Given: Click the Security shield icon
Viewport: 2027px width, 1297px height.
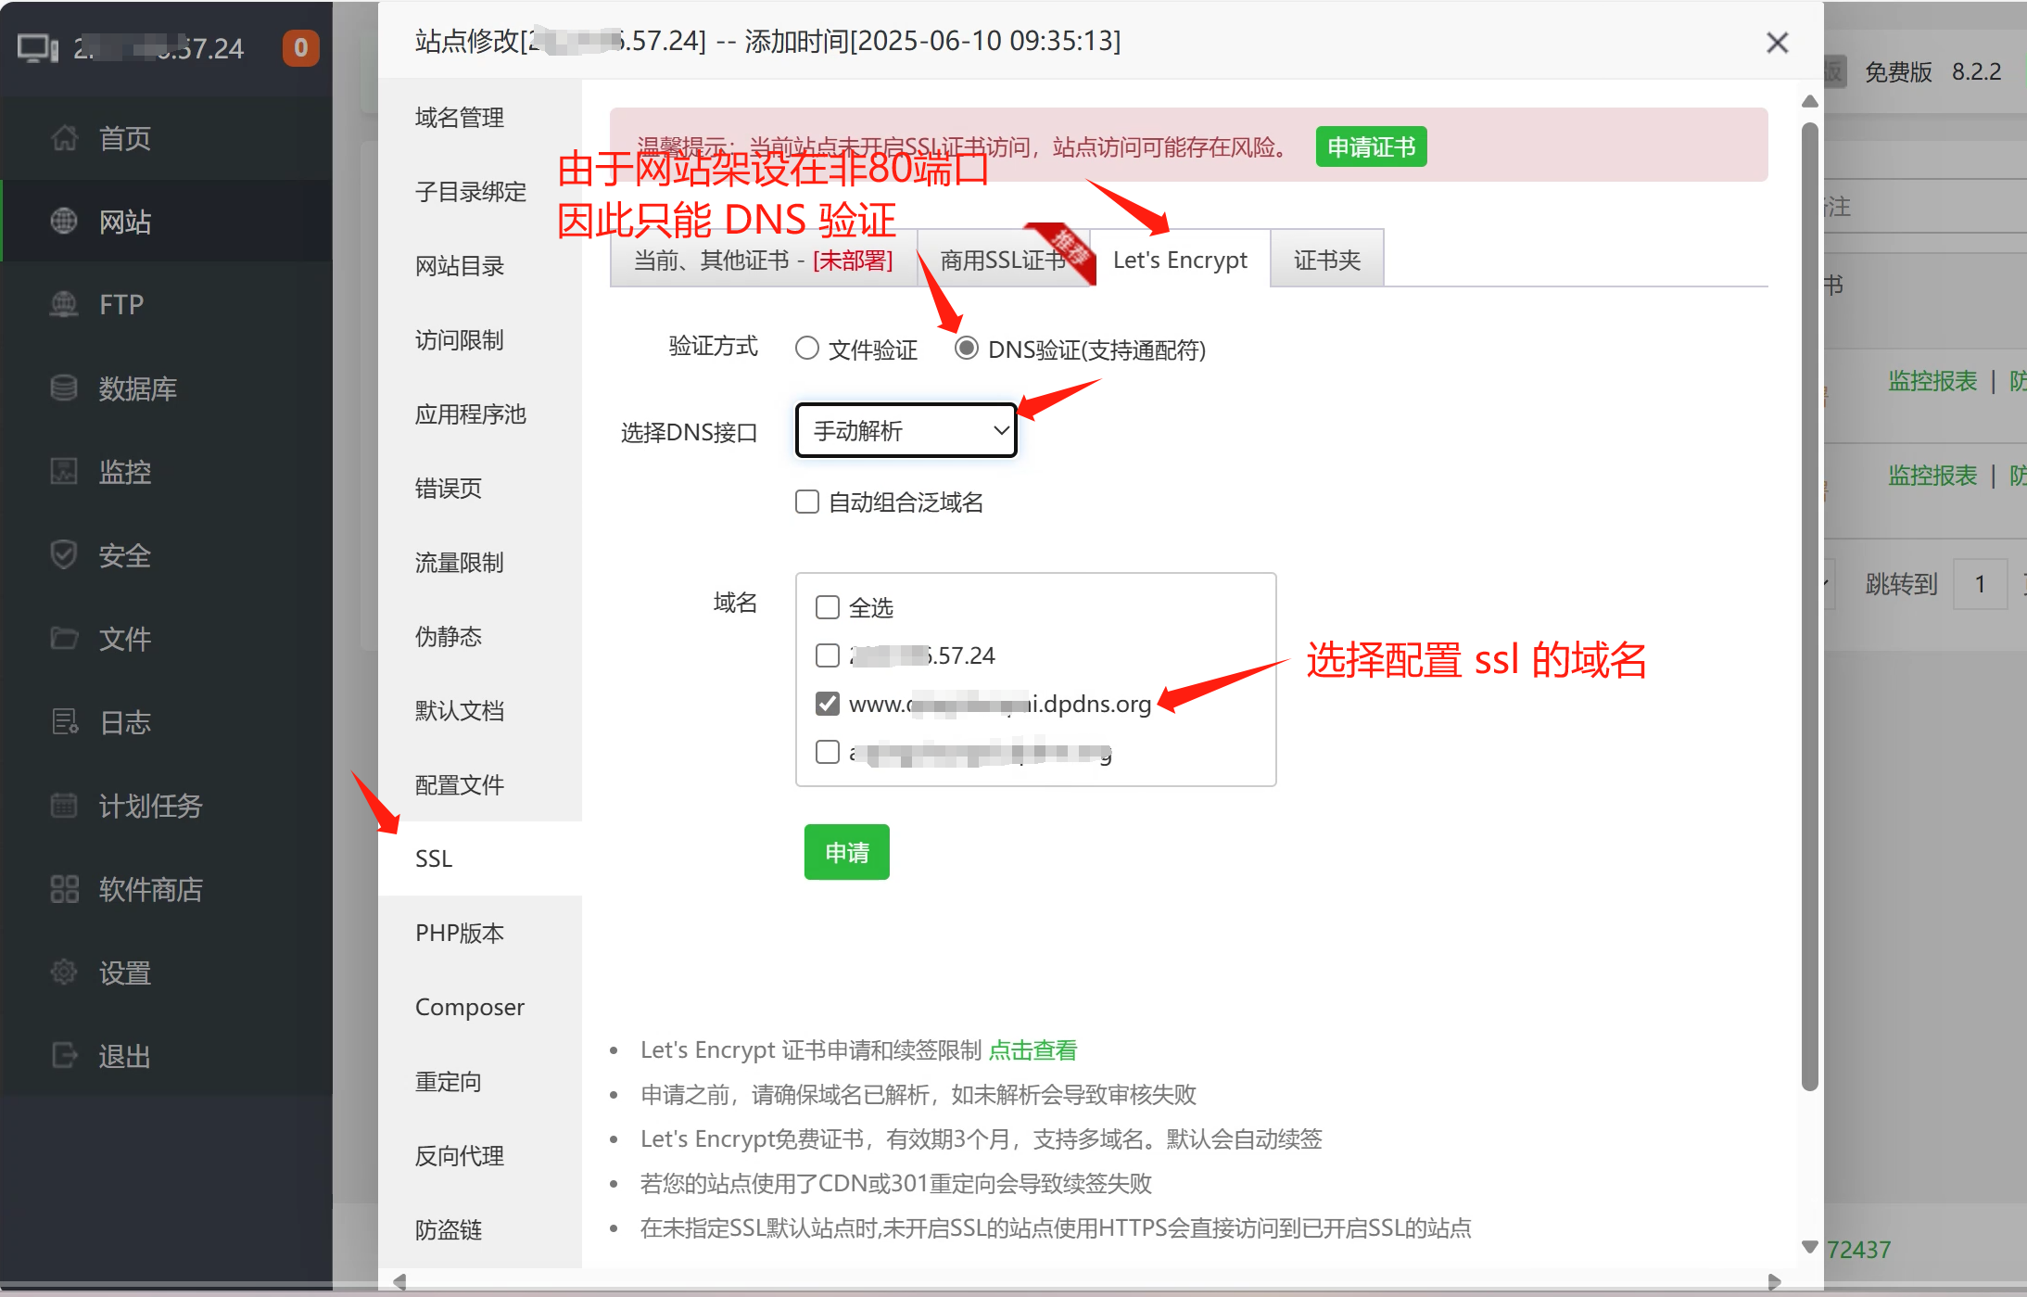Looking at the screenshot, I should tap(64, 554).
